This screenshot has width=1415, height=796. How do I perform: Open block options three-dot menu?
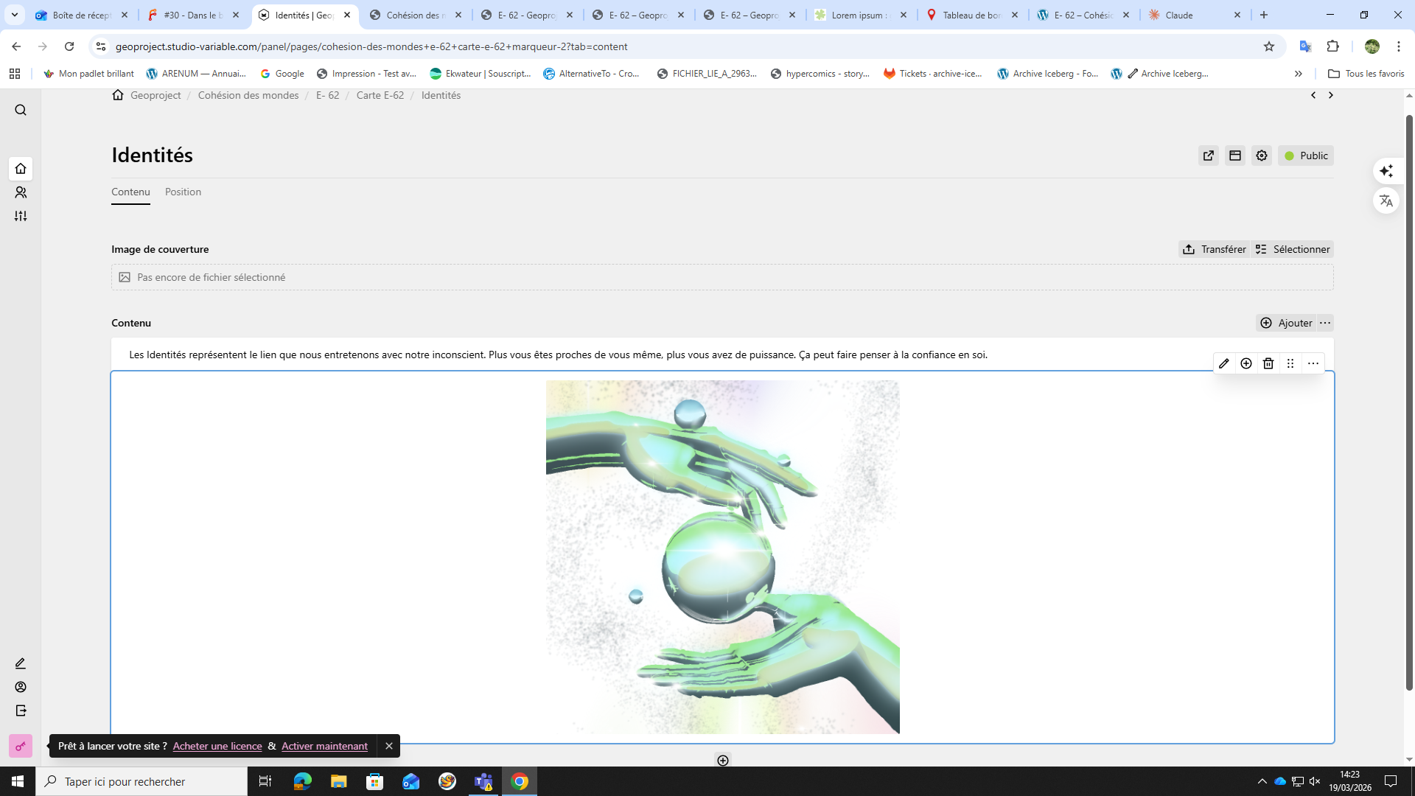tap(1313, 363)
